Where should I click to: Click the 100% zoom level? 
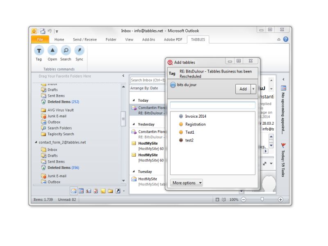234,200
